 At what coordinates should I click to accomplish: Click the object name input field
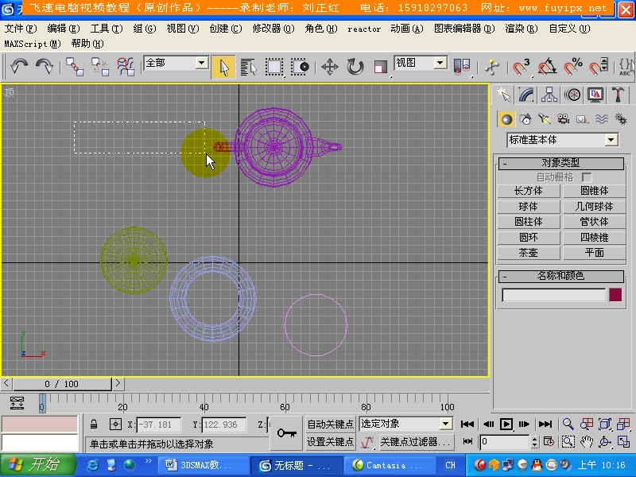click(553, 295)
